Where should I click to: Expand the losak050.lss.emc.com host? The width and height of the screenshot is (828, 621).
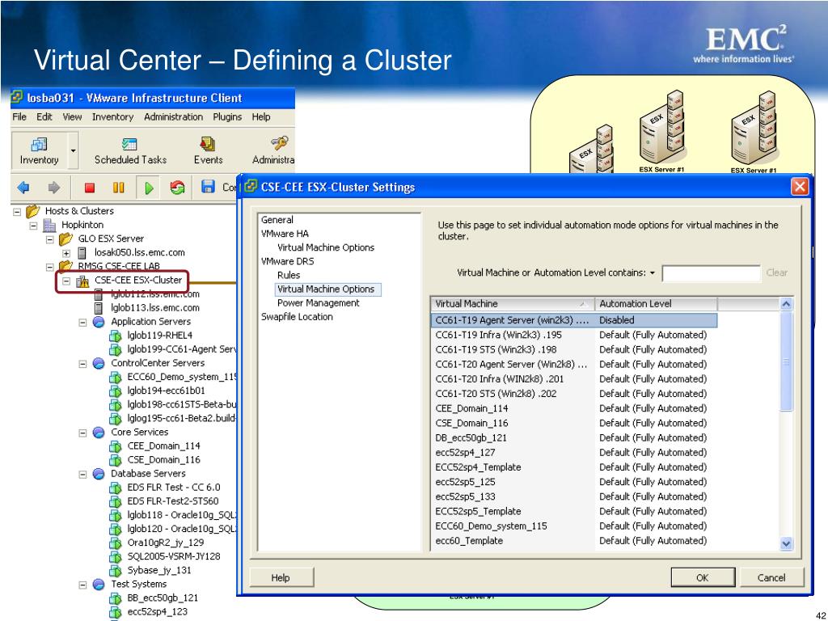point(66,253)
